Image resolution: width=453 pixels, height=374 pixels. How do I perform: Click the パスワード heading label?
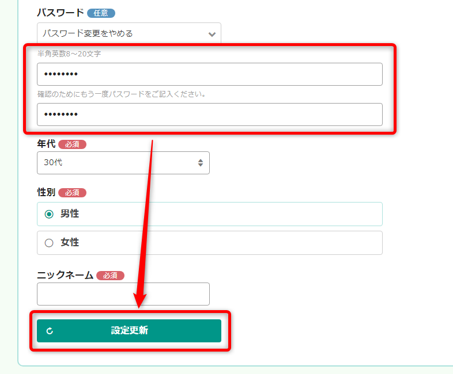point(61,13)
